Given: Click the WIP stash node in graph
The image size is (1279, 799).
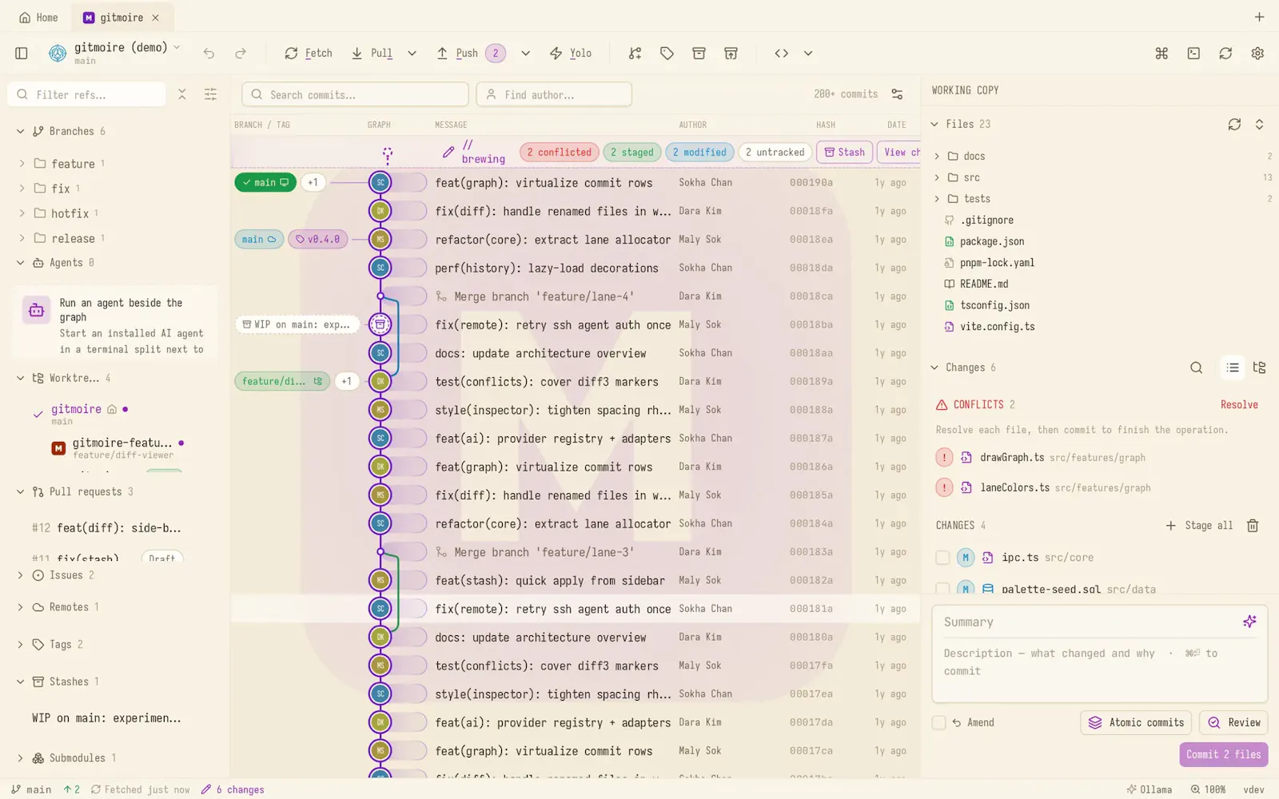Looking at the screenshot, I should [x=381, y=324].
